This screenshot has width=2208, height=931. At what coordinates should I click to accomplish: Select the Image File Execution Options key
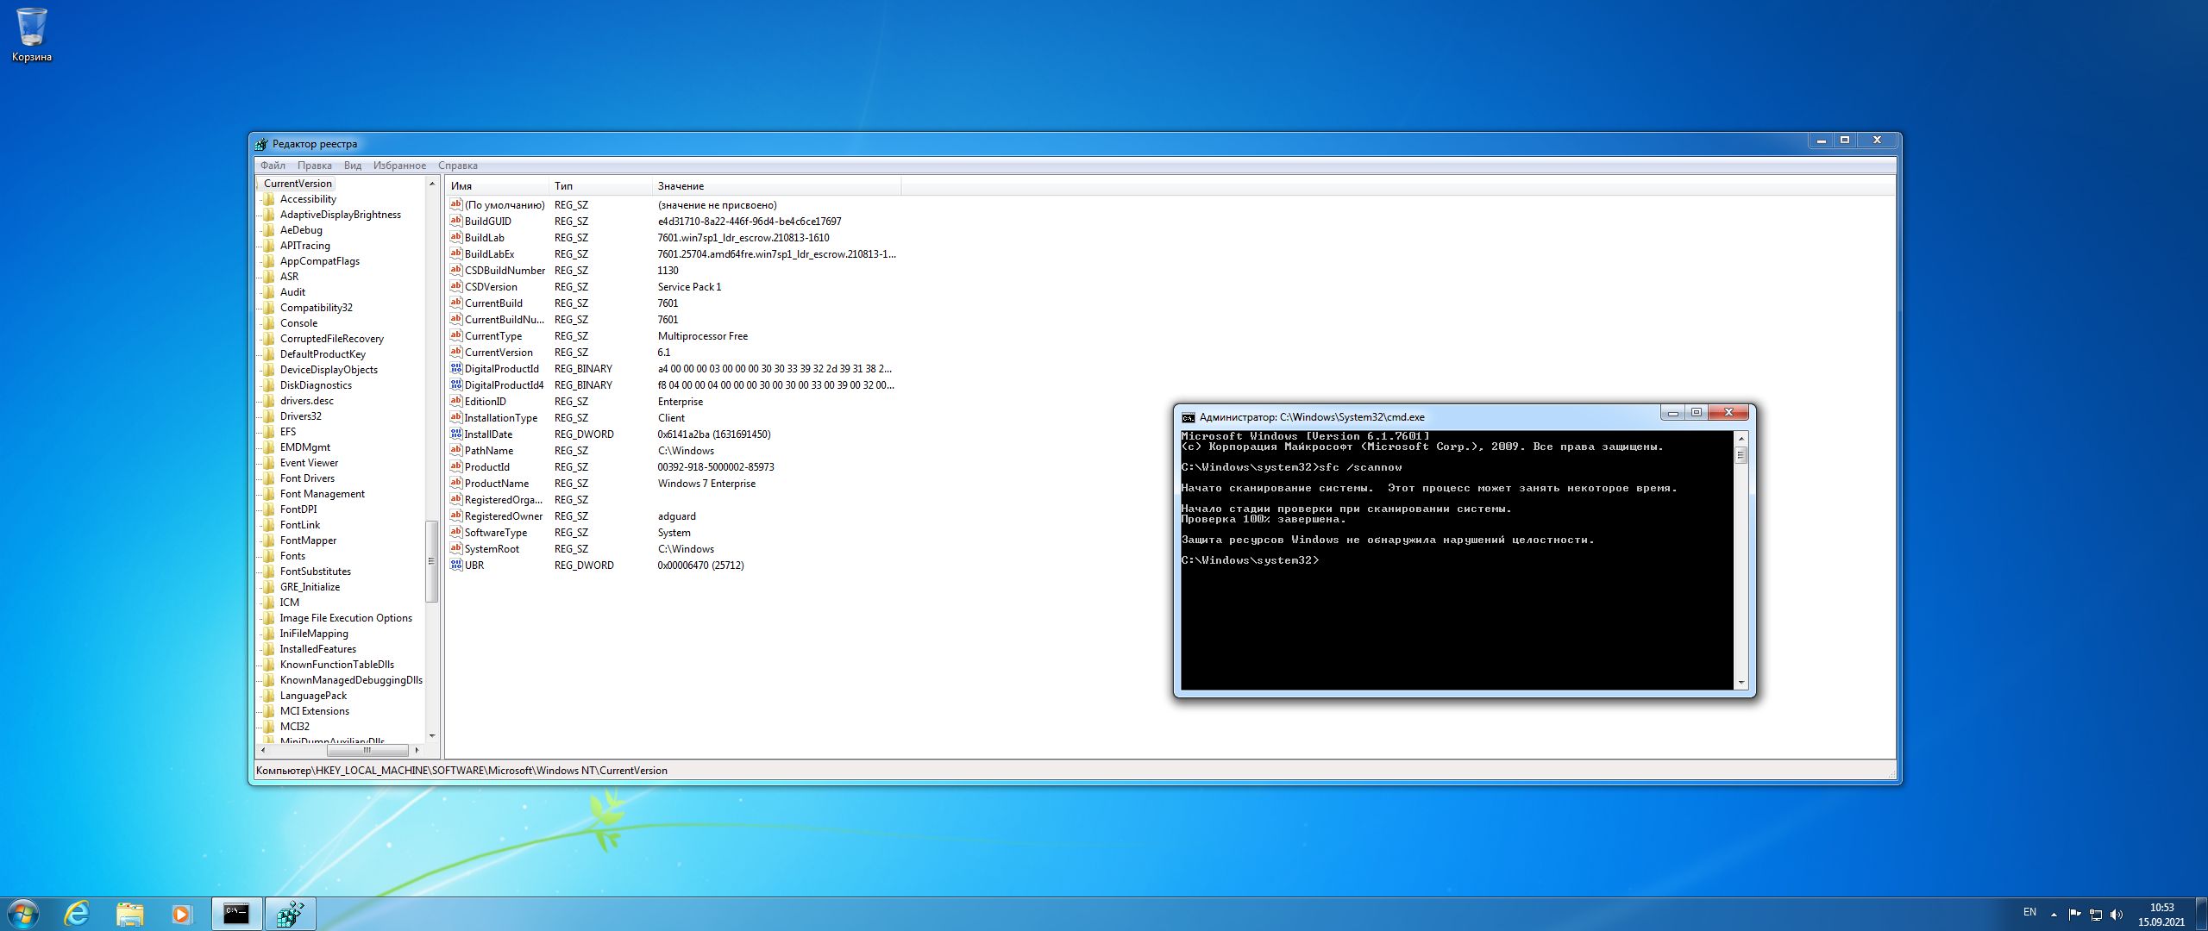click(345, 618)
